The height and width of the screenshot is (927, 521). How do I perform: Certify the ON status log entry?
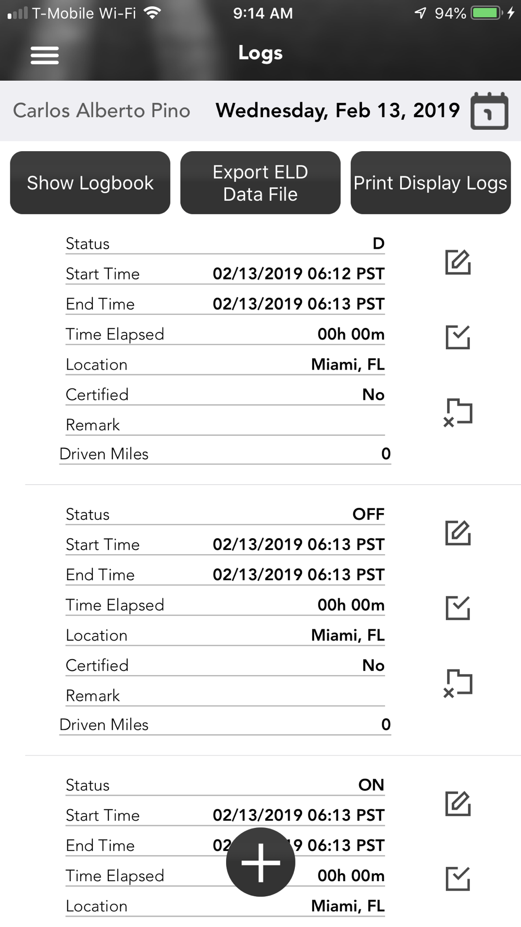(458, 879)
